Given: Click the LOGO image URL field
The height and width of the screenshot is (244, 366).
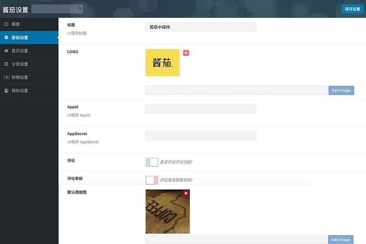Looking at the screenshot, I should point(237,90).
